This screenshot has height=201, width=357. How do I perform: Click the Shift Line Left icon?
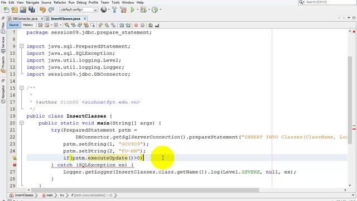122,25
